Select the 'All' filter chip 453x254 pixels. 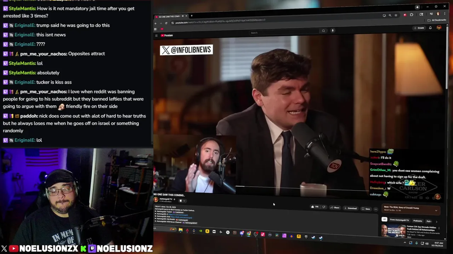tap(384, 219)
